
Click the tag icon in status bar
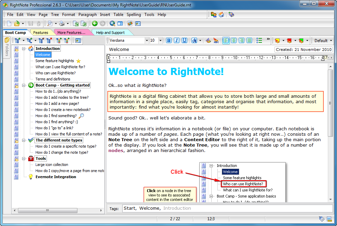(x=321, y=219)
